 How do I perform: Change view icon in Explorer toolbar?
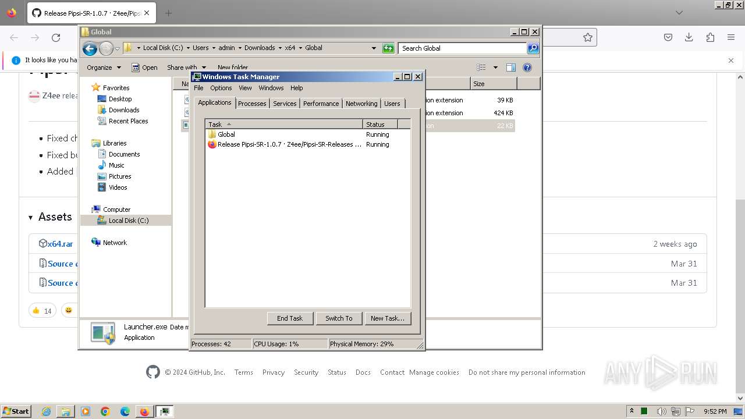(481, 68)
